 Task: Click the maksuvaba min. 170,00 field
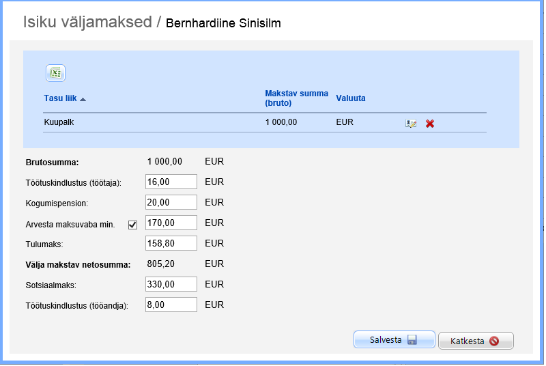tap(171, 223)
